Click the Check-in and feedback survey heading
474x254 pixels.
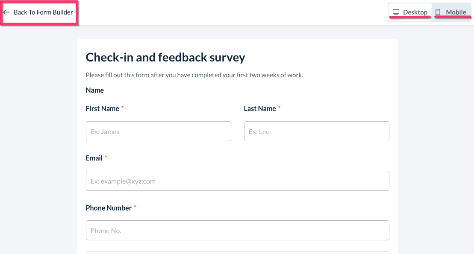(x=165, y=57)
